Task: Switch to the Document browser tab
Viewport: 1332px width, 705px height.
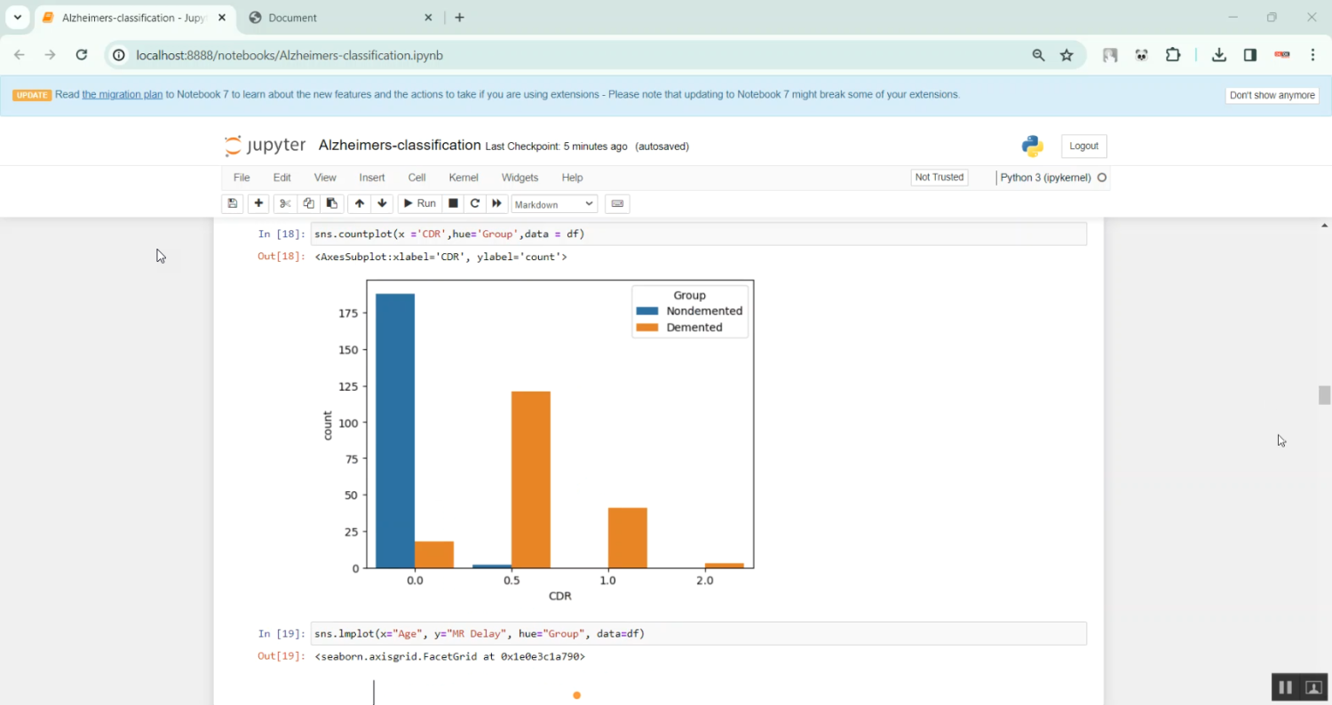Action: [337, 18]
